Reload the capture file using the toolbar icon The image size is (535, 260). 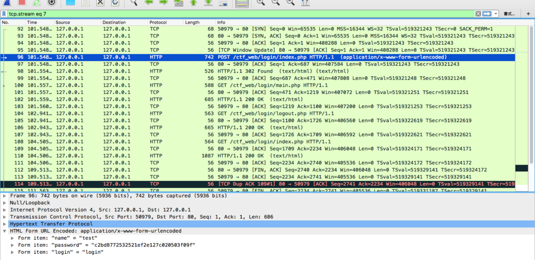point(115,3)
